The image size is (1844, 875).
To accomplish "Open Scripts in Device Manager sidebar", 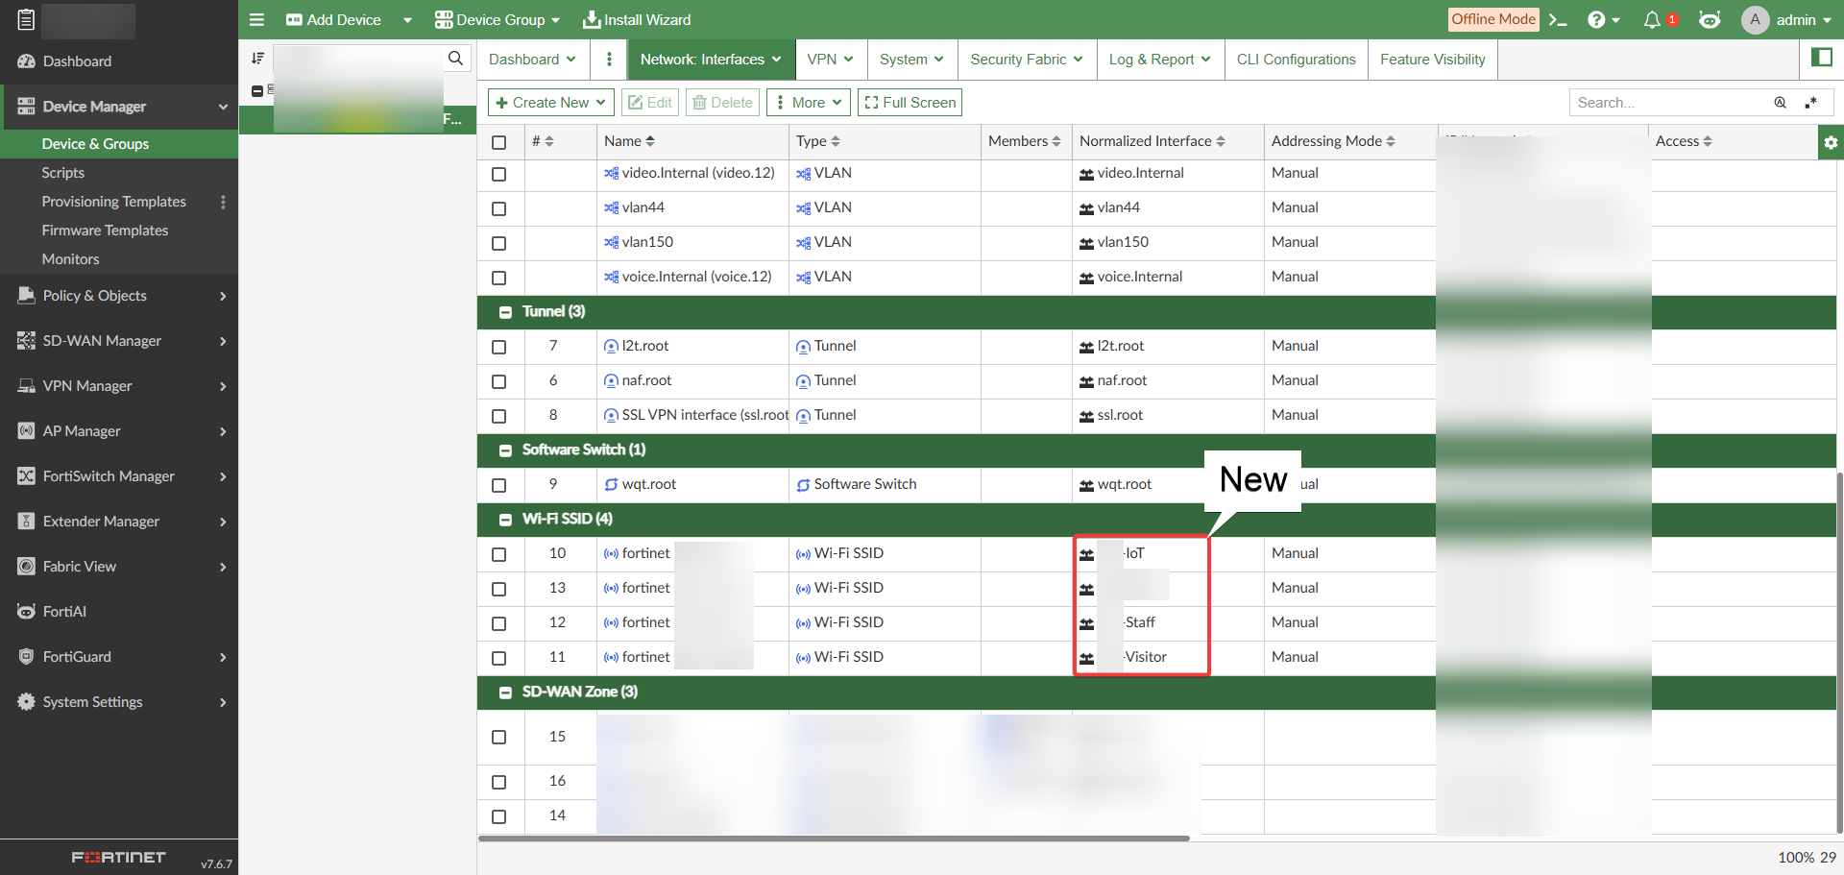I will [x=62, y=173].
